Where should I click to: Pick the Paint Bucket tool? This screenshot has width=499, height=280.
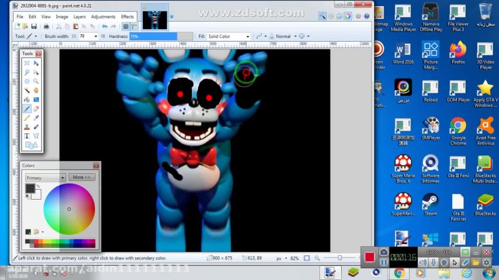(27, 99)
